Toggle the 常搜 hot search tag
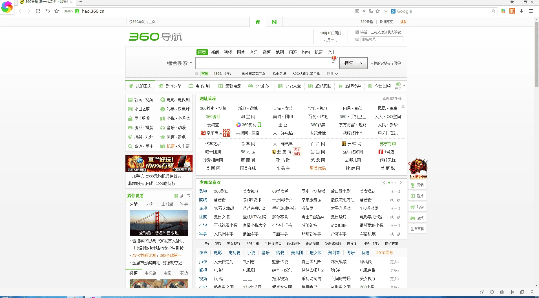Screen dimensions: 539x298 tap(205, 74)
